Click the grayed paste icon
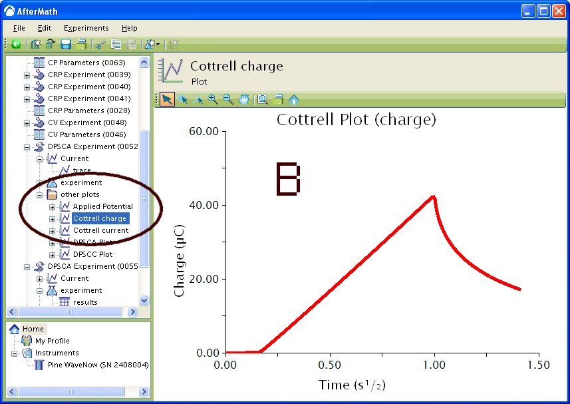Image resolution: width=570 pixels, height=404 pixels. 131,45
